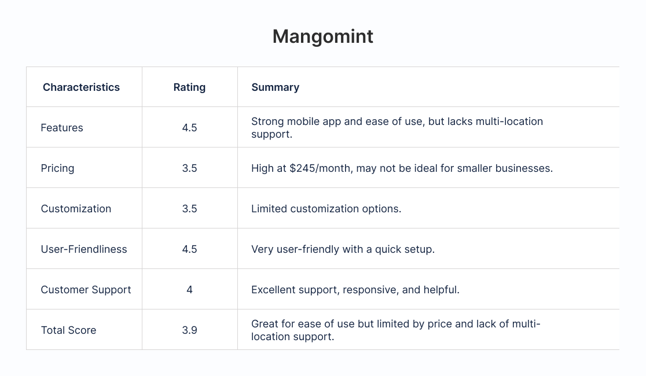Click the Mangomint title heading
Viewport: 646px width, 376px height.
point(322,36)
